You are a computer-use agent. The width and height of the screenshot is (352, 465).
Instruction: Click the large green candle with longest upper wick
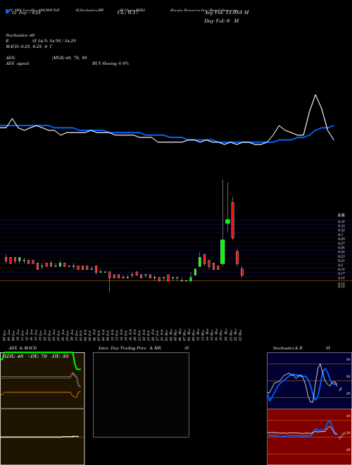(x=222, y=252)
